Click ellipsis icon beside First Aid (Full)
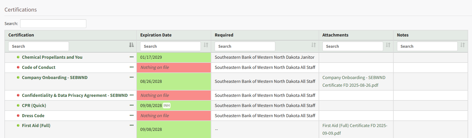Image resolution: width=472 pixels, height=138 pixels. click(132, 125)
